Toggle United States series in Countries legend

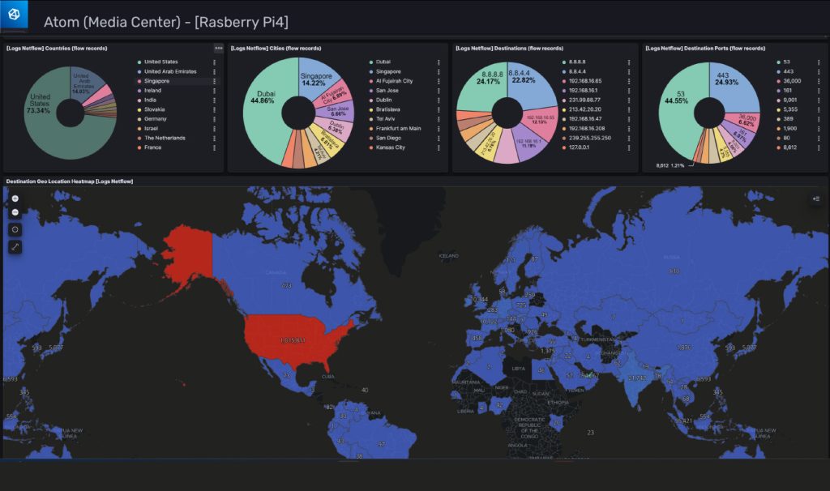click(160, 62)
